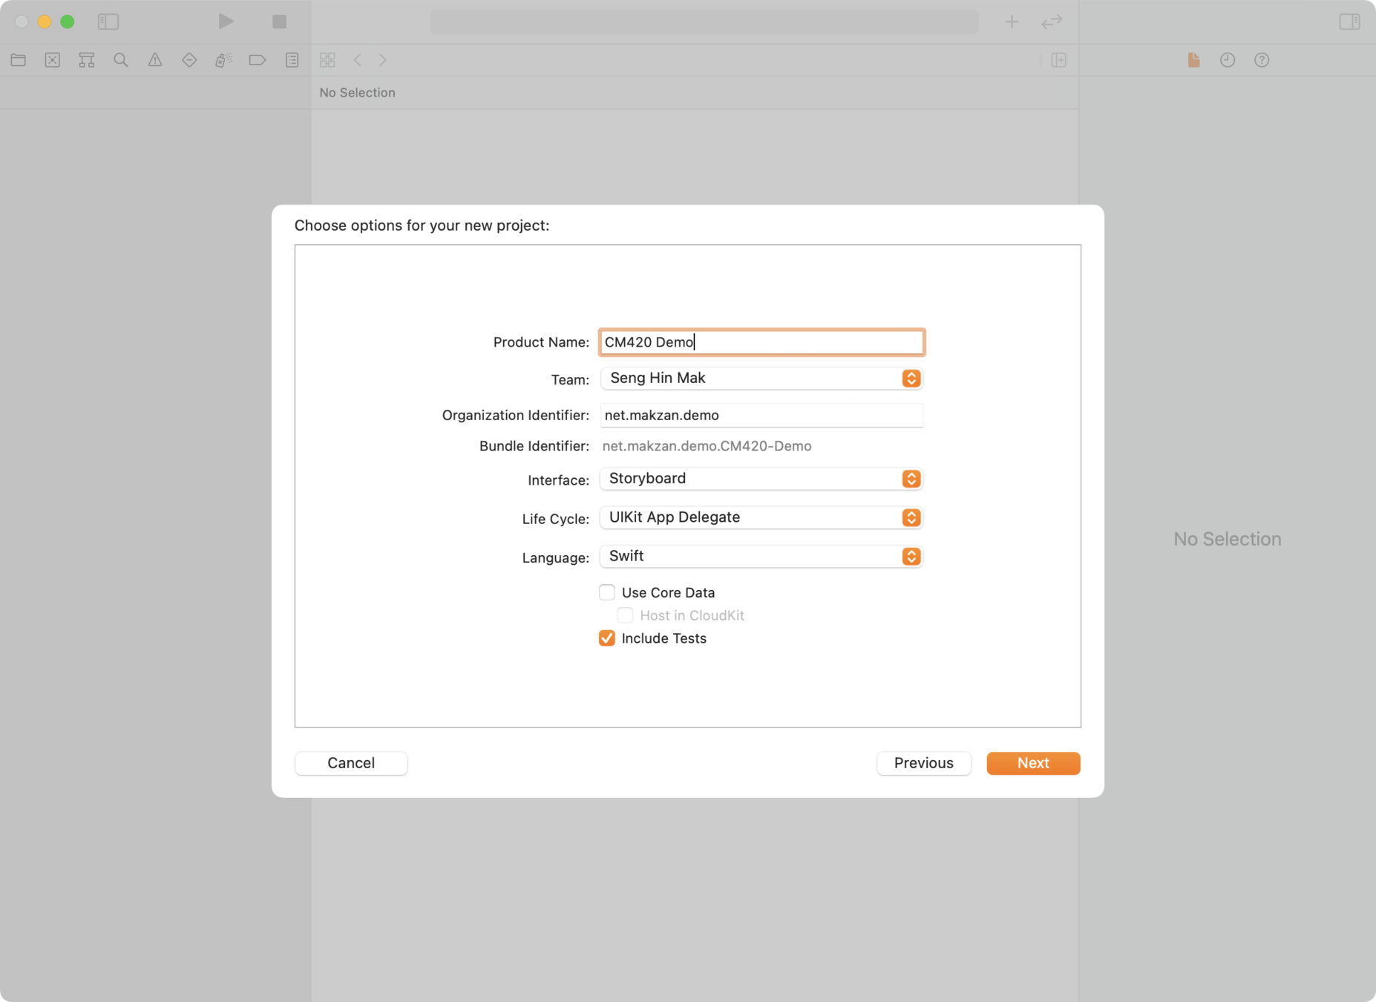Screen dimensions: 1376x1002
Task: Click the yellow minimize window button
Action: coord(45,22)
